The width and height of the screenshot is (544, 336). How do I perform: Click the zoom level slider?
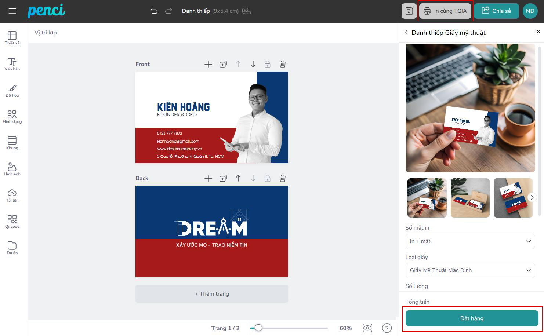pos(289,328)
